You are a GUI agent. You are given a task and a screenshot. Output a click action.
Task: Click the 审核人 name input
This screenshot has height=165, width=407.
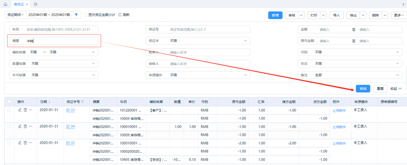pyautogui.click(x=198, y=64)
